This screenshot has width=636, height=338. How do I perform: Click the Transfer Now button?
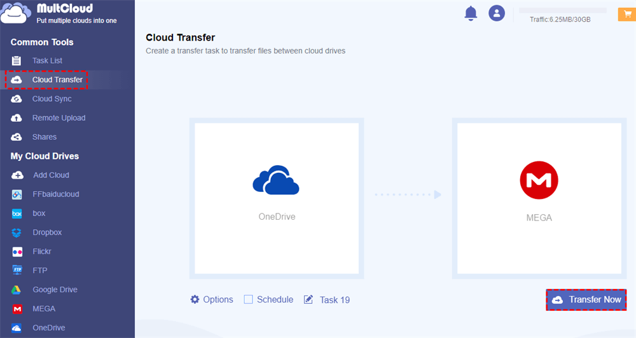(x=586, y=300)
